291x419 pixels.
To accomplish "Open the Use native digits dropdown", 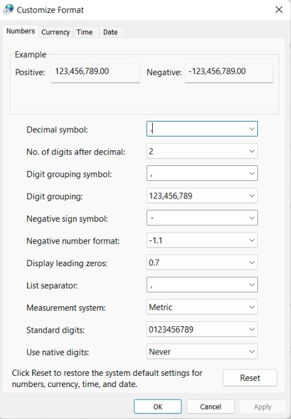I will [x=202, y=351].
